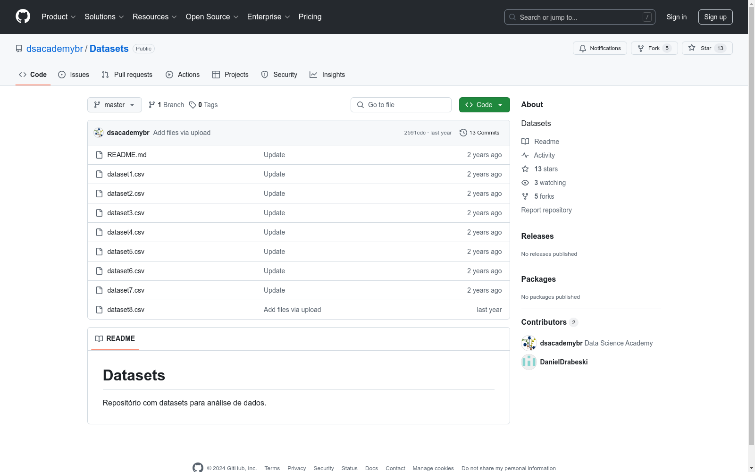
Task: Open the dataset3.csv file
Action: pyautogui.click(x=126, y=213)
